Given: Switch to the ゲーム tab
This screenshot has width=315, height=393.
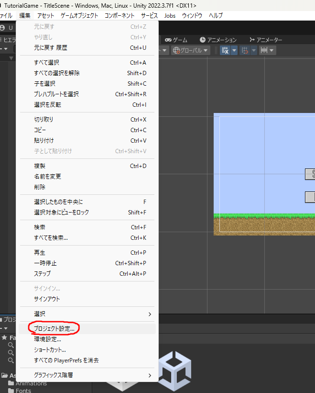Looking at the screenshot, I should pyautogui.click(x=176, y=40).
